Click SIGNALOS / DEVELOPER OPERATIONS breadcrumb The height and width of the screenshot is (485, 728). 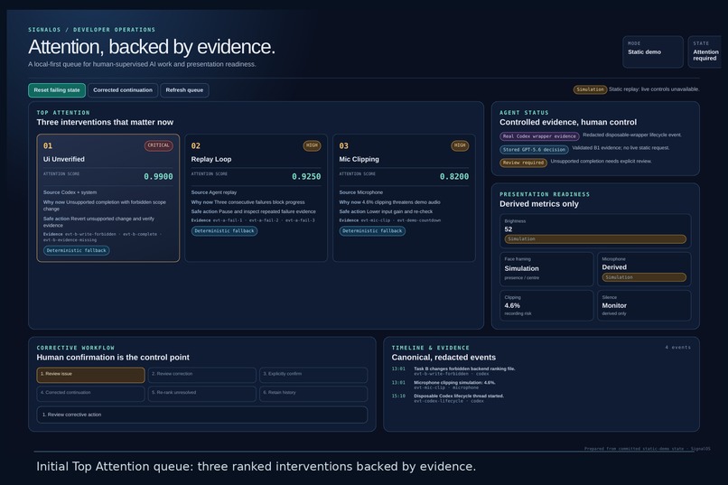click(x=92, y=30)
